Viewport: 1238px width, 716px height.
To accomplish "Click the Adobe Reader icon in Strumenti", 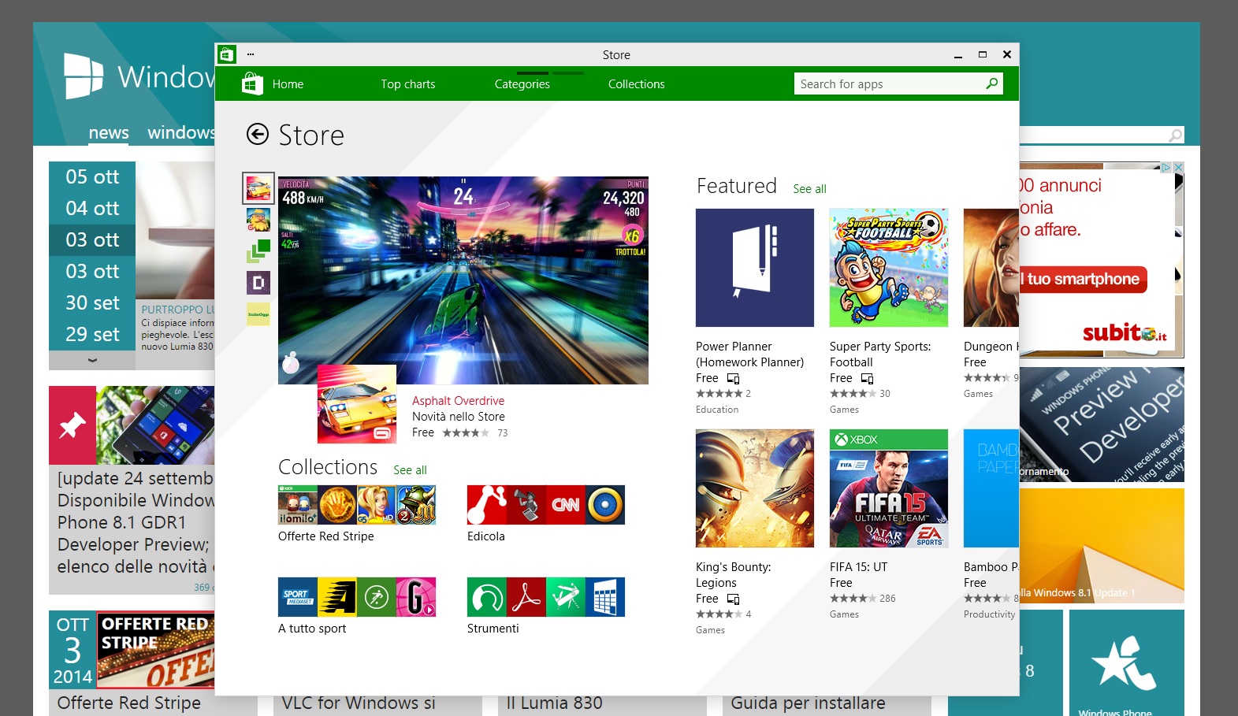I will [x=526, y=597].
